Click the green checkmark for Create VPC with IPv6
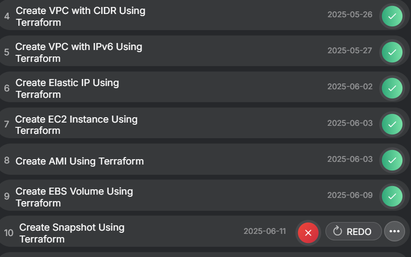This screenshot has width=411, height=257. 392,52
